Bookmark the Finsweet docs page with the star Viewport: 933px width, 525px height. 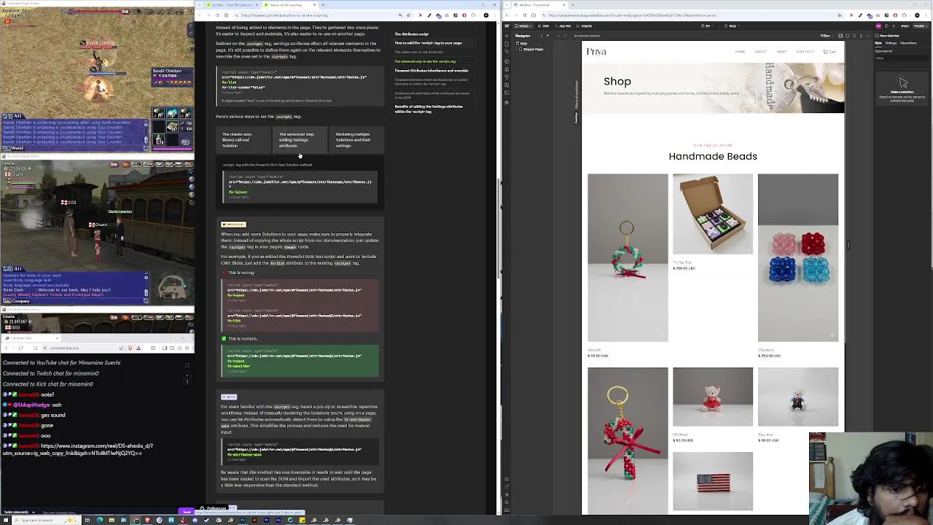tap(408, 15)
